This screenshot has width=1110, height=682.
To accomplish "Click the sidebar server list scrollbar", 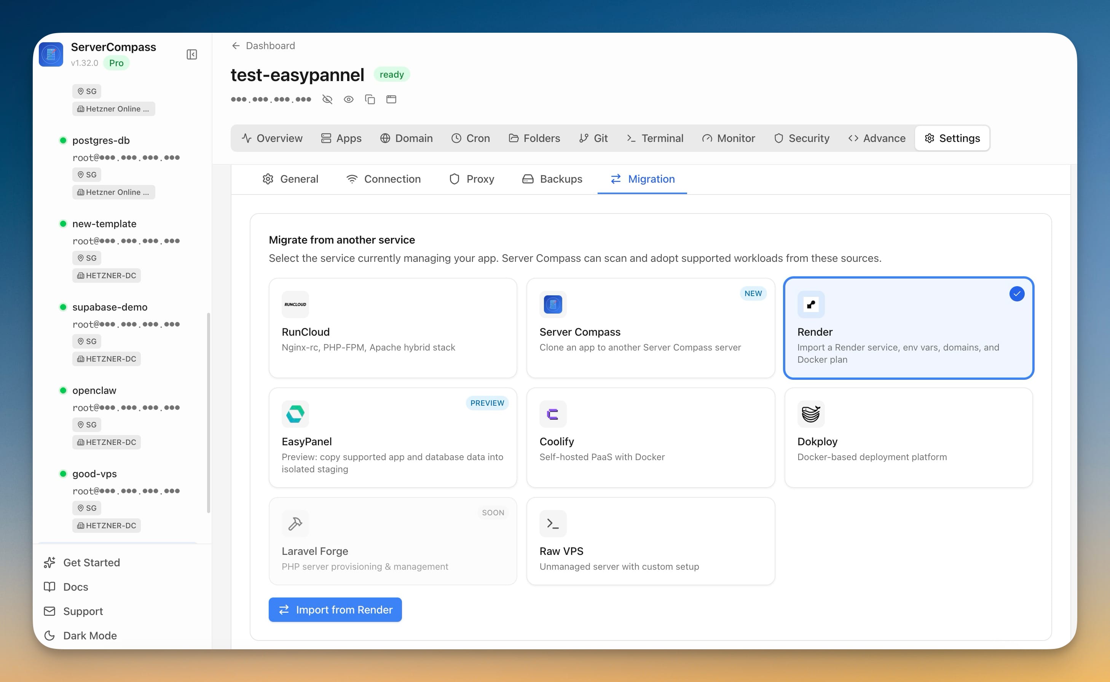I will [x=208, y=413].
